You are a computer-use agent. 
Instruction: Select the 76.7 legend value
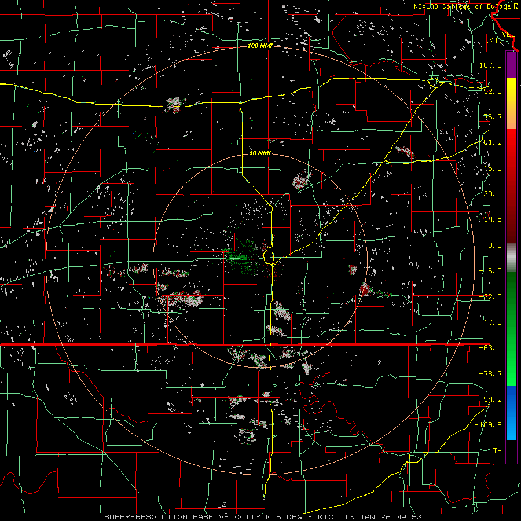click(493, 116)
